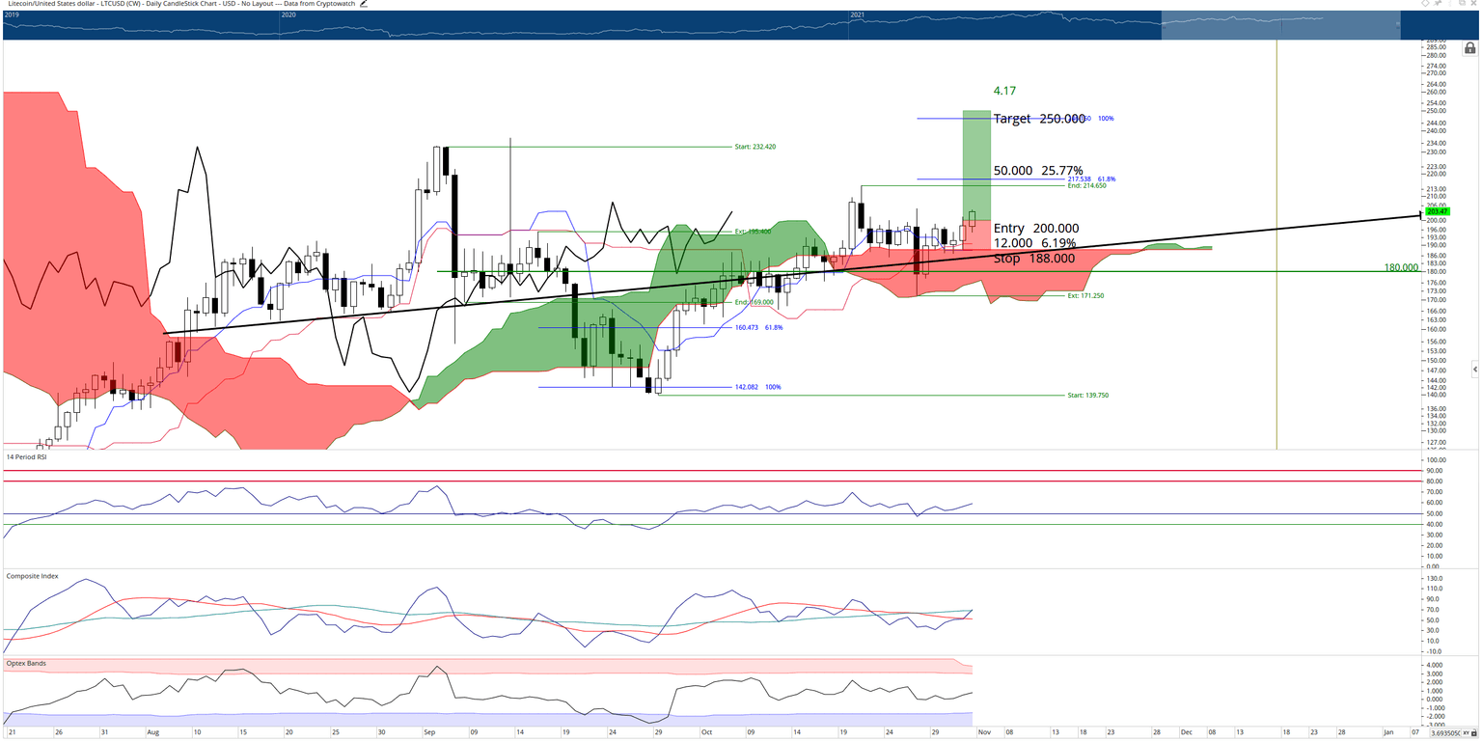This screenshot has height=742, width=1482.
Task: Click the diamond icon in top-right corner
Action: coord(1425,3)
